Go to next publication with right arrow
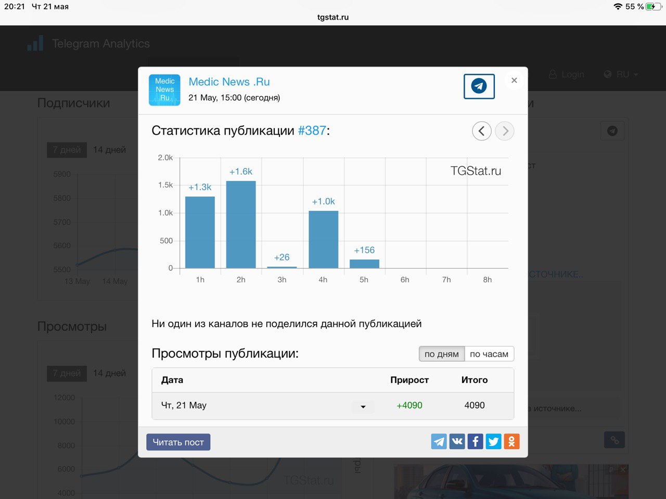The image size is (666, 499). 505,131
